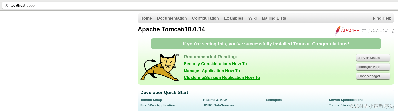Open the Tomcat Setup link
398x111 pixels.
coord(151,100)
